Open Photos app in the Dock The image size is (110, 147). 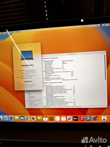[x=34, y=118]
